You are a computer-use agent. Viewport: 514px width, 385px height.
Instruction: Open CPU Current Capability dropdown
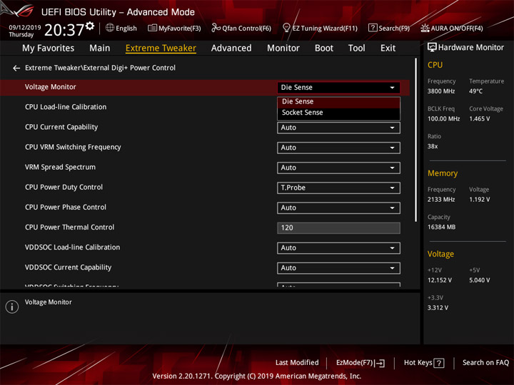[338, 128]
